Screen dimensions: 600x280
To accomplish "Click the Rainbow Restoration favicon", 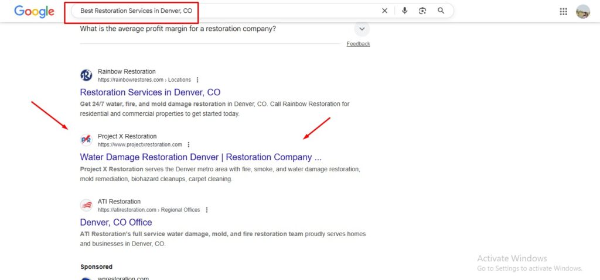I will [87, 75].
